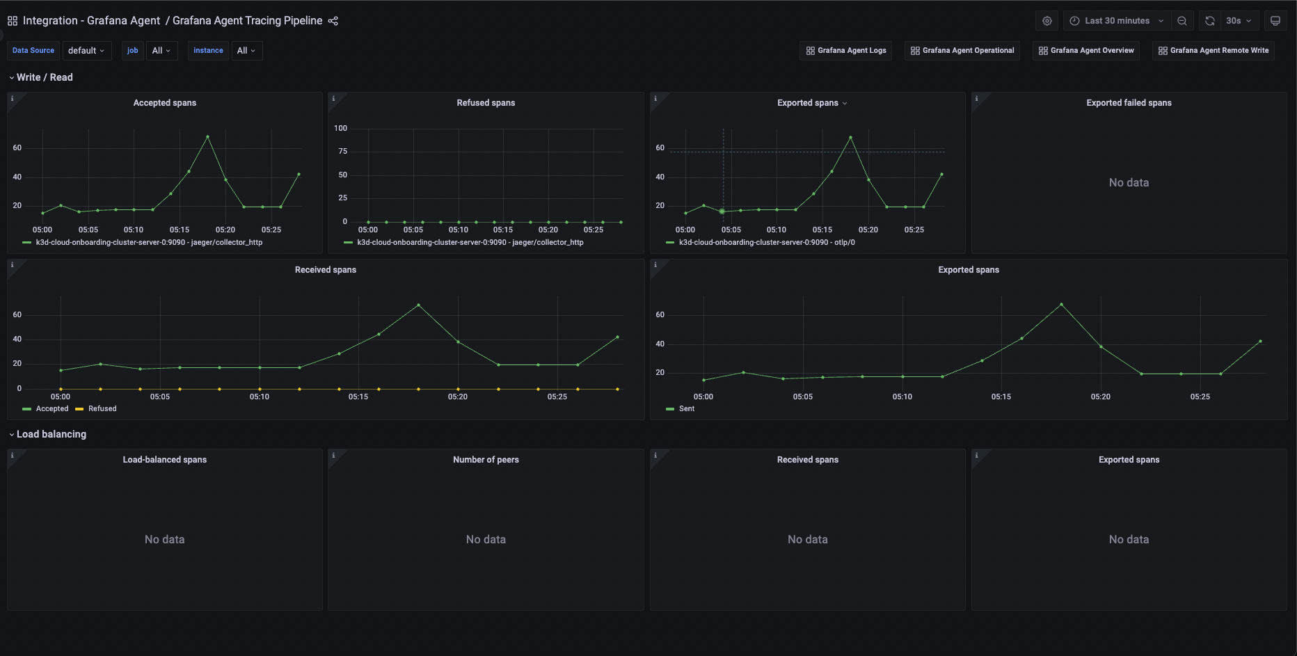The height and width of the screenshot is (656, 1297).
Task: Open the job variable All selector
Action: [x=161, y=50]
